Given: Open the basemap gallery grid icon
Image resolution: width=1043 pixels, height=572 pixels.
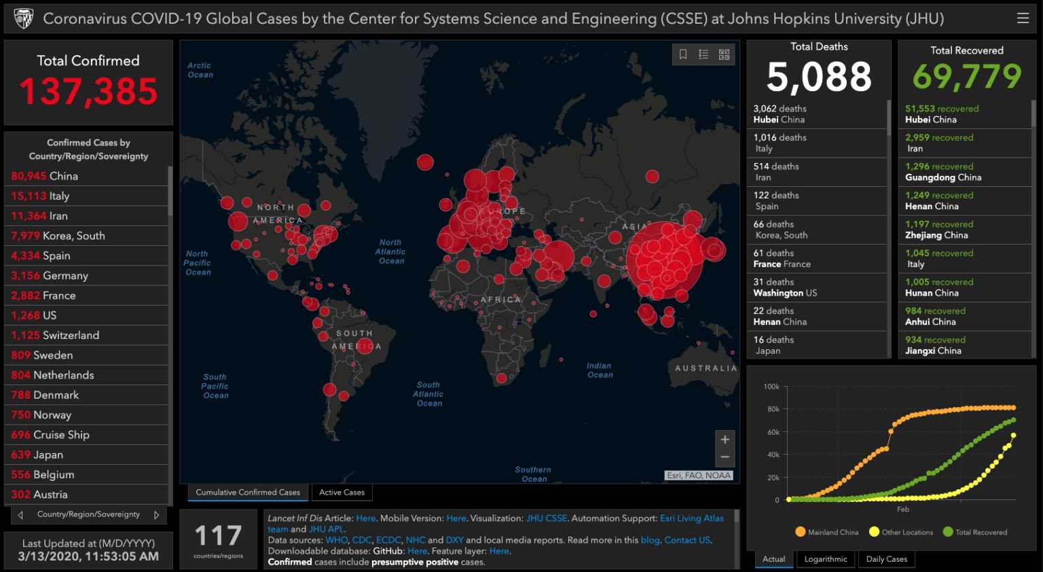Looking at the screenshot, I should point(725,54).
